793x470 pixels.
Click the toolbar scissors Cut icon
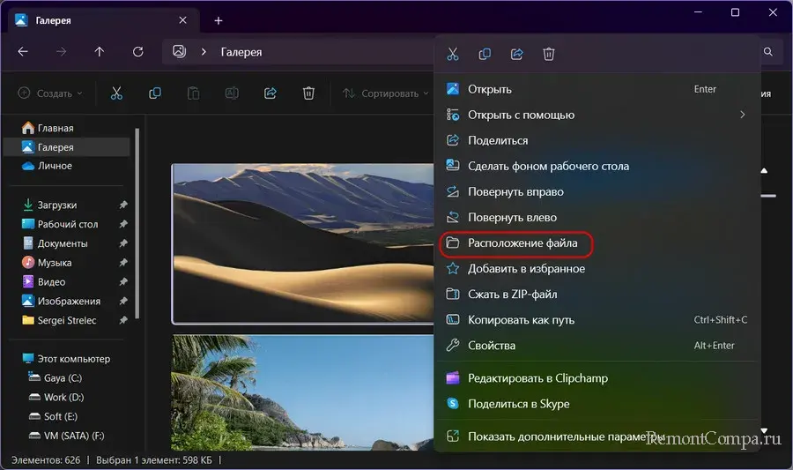coord(116,93)
